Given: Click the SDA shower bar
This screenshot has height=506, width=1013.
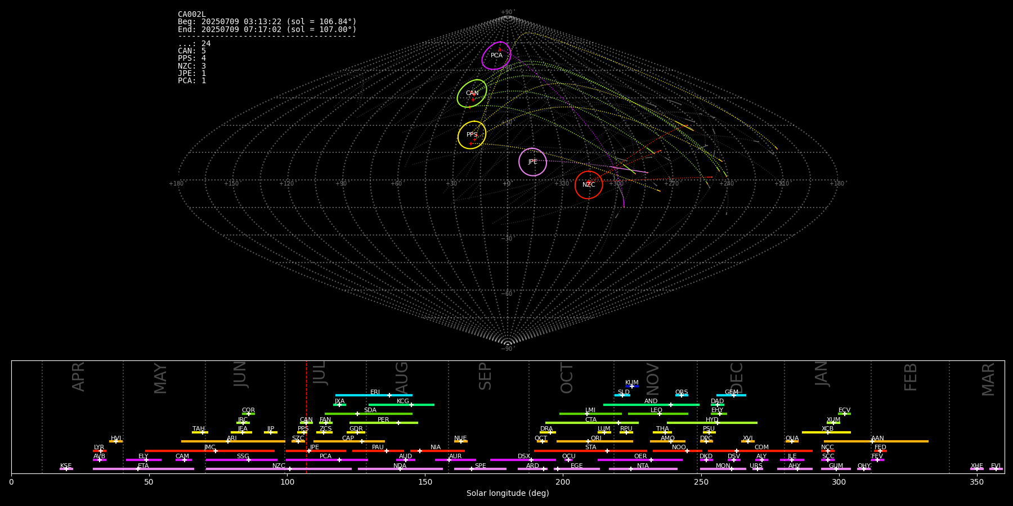Looking at the screenshot, I should (x=369, y=414).
